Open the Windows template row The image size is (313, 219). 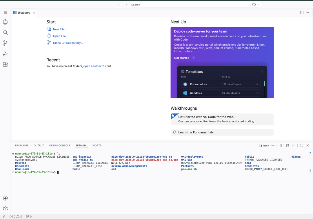point(221,93)
